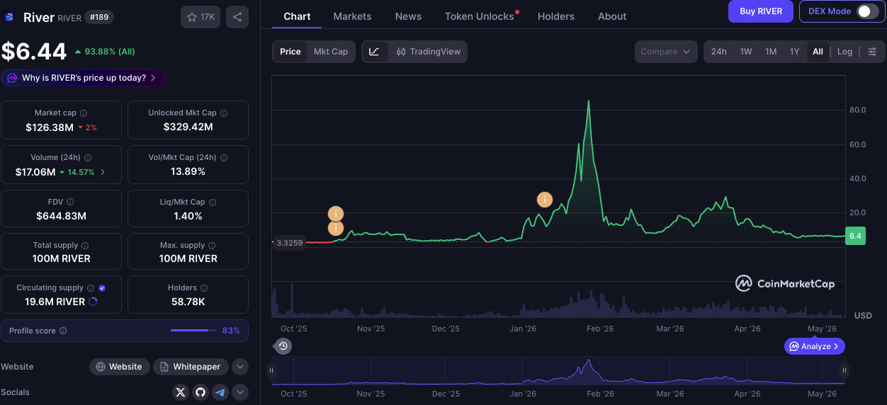Open the Whitepaper link
This screenshot has height=405, width=887.
pyautogui.click(x=191, y=367)
